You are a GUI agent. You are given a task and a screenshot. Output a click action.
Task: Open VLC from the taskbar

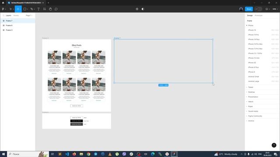pos(110,154)
